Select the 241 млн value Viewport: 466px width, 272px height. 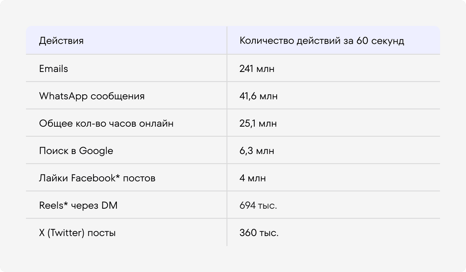point(257,68)
